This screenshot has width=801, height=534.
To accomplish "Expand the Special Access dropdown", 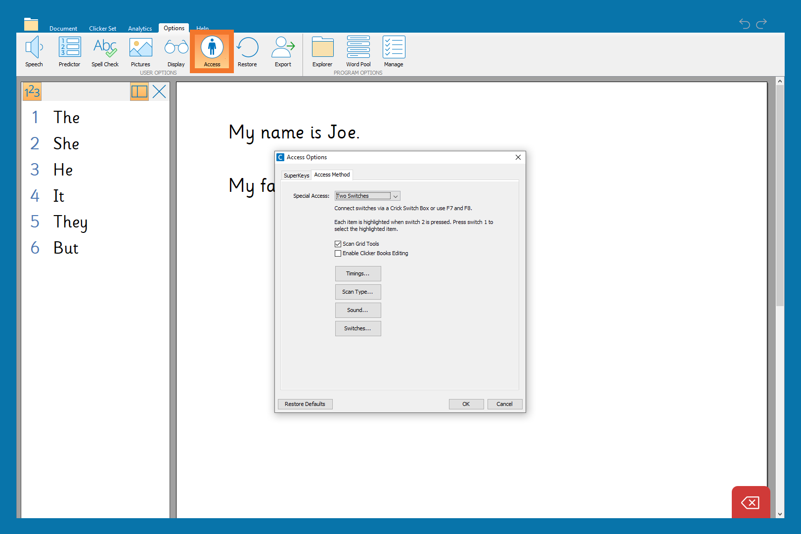I will 395,196.
